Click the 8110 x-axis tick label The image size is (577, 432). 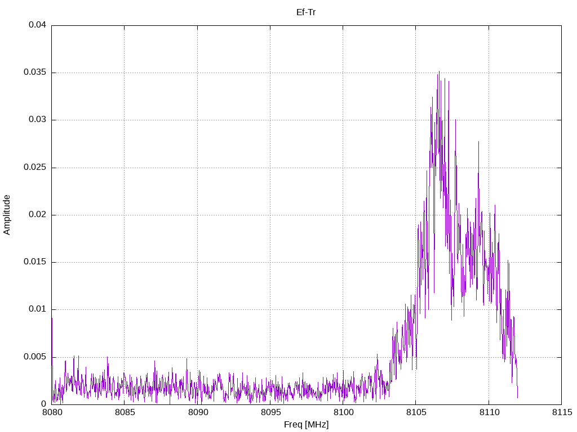[x=490, y=412]
